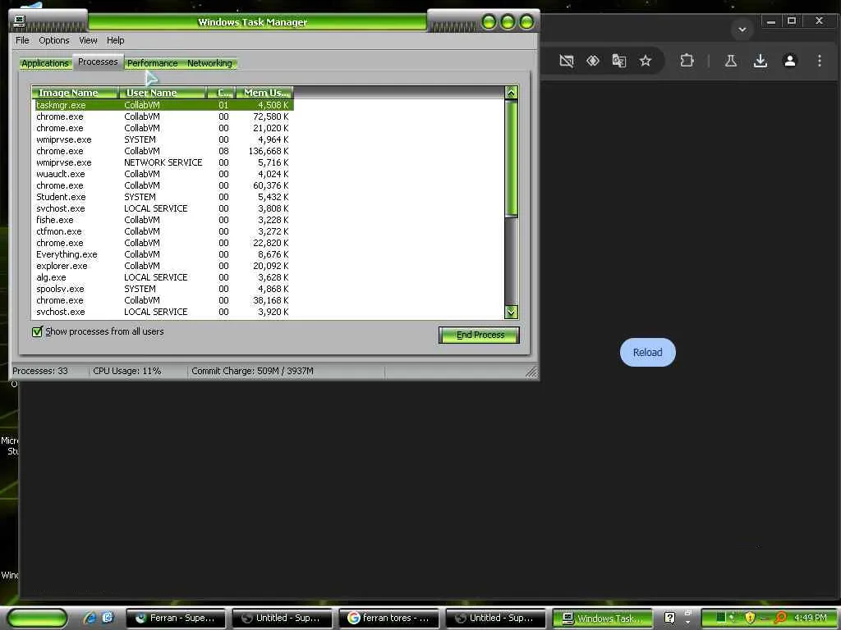Launch Internet Explorer from quick launch
The height and width of the screenshot is (630, 841).
90,619
